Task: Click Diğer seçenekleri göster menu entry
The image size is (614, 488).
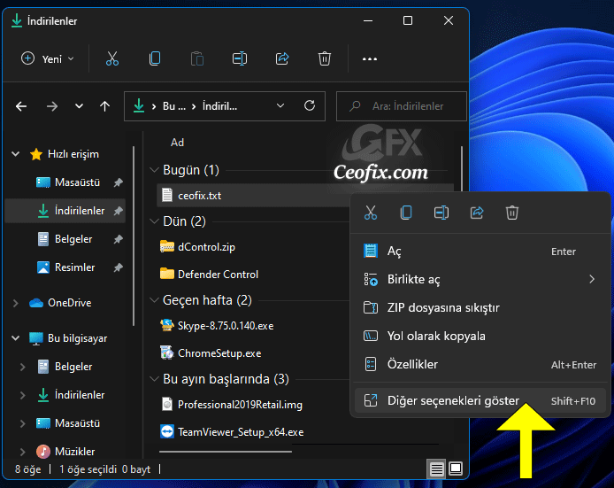Action: coord(480,400)
